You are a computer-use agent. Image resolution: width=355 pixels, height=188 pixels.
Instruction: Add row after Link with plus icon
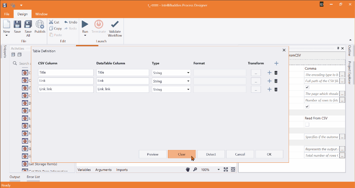[269, 81]
